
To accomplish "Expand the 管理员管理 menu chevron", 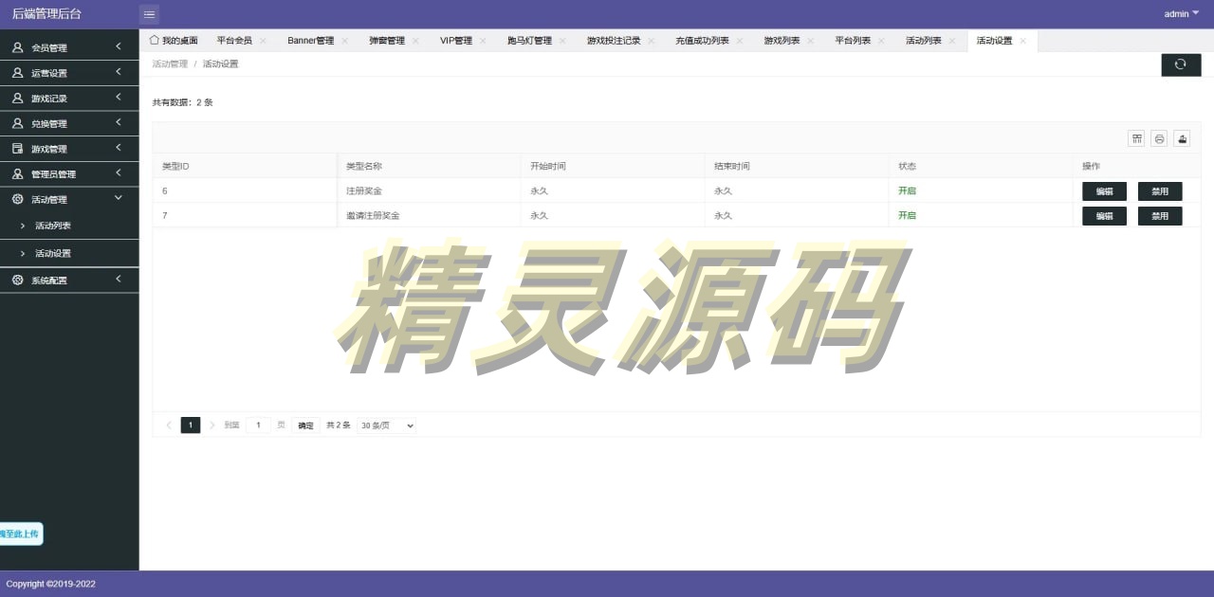I will click(119, 172).
